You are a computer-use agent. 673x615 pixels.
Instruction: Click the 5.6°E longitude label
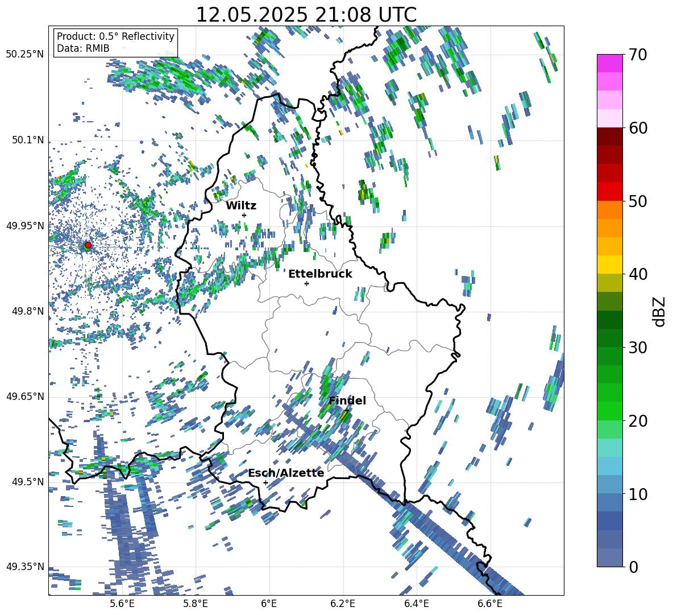pos(122,604)
